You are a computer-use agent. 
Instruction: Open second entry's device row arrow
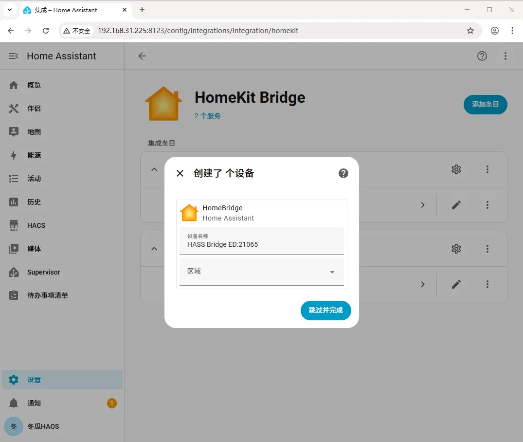(423, 284)
